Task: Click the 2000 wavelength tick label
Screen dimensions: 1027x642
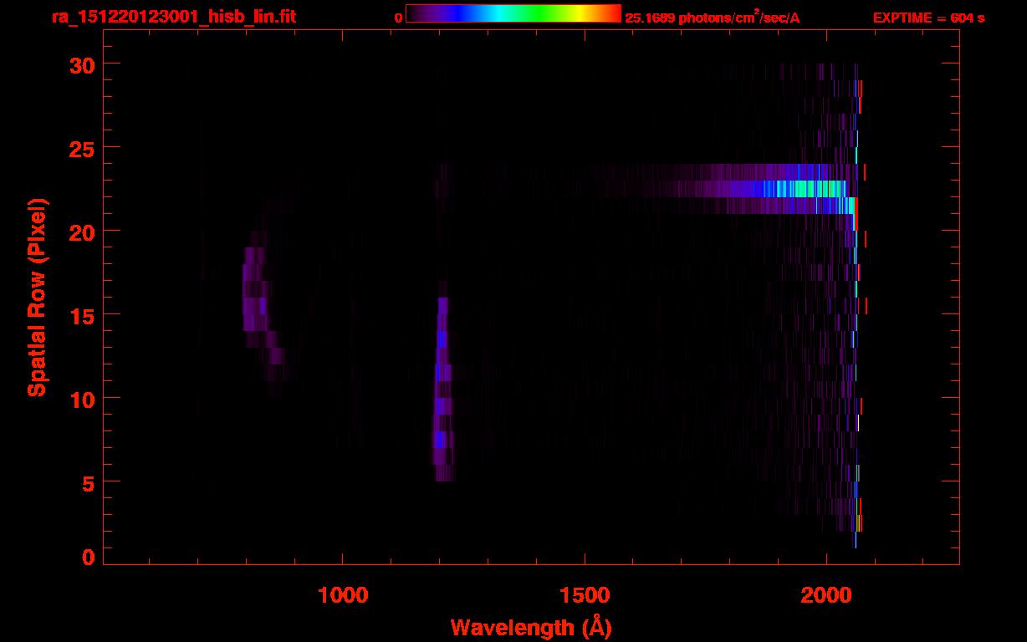Action: point(826,594)
